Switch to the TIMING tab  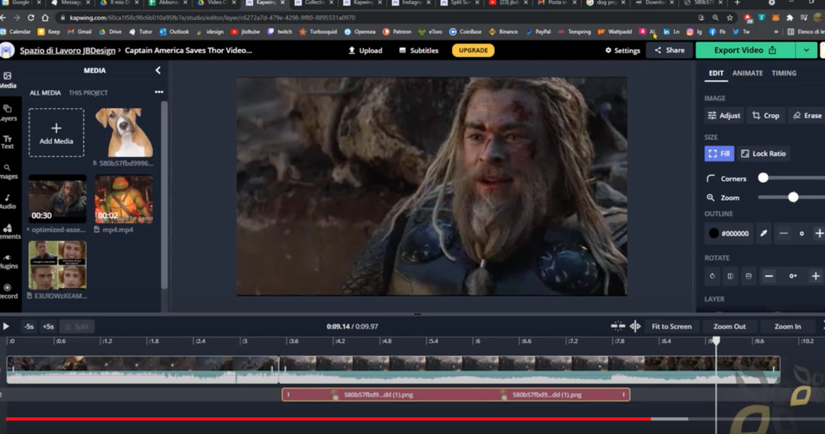(x=783, y=73)
